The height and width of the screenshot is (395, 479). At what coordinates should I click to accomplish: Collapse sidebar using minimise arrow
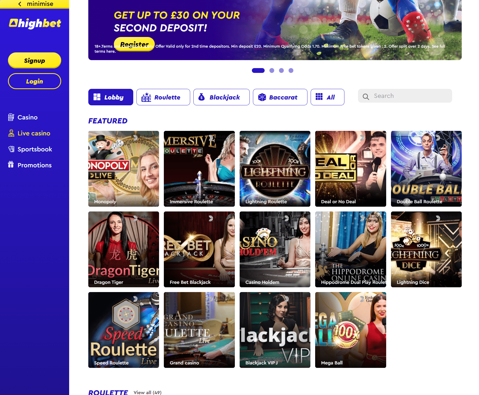coord(20,4)
